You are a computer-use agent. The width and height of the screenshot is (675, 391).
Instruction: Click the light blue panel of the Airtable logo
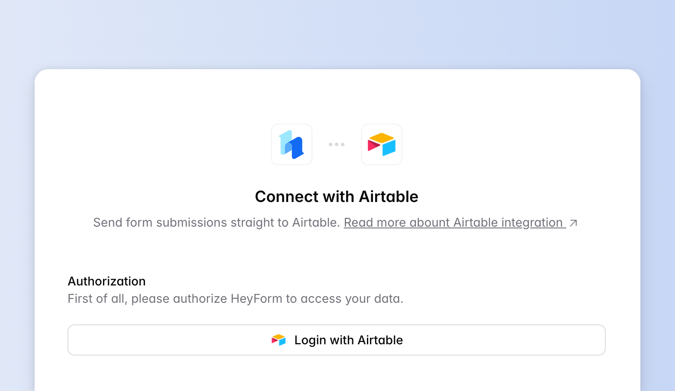click(390, 149)
